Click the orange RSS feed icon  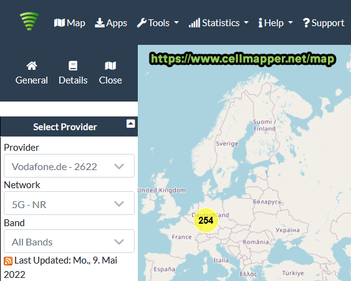point(8,261)
